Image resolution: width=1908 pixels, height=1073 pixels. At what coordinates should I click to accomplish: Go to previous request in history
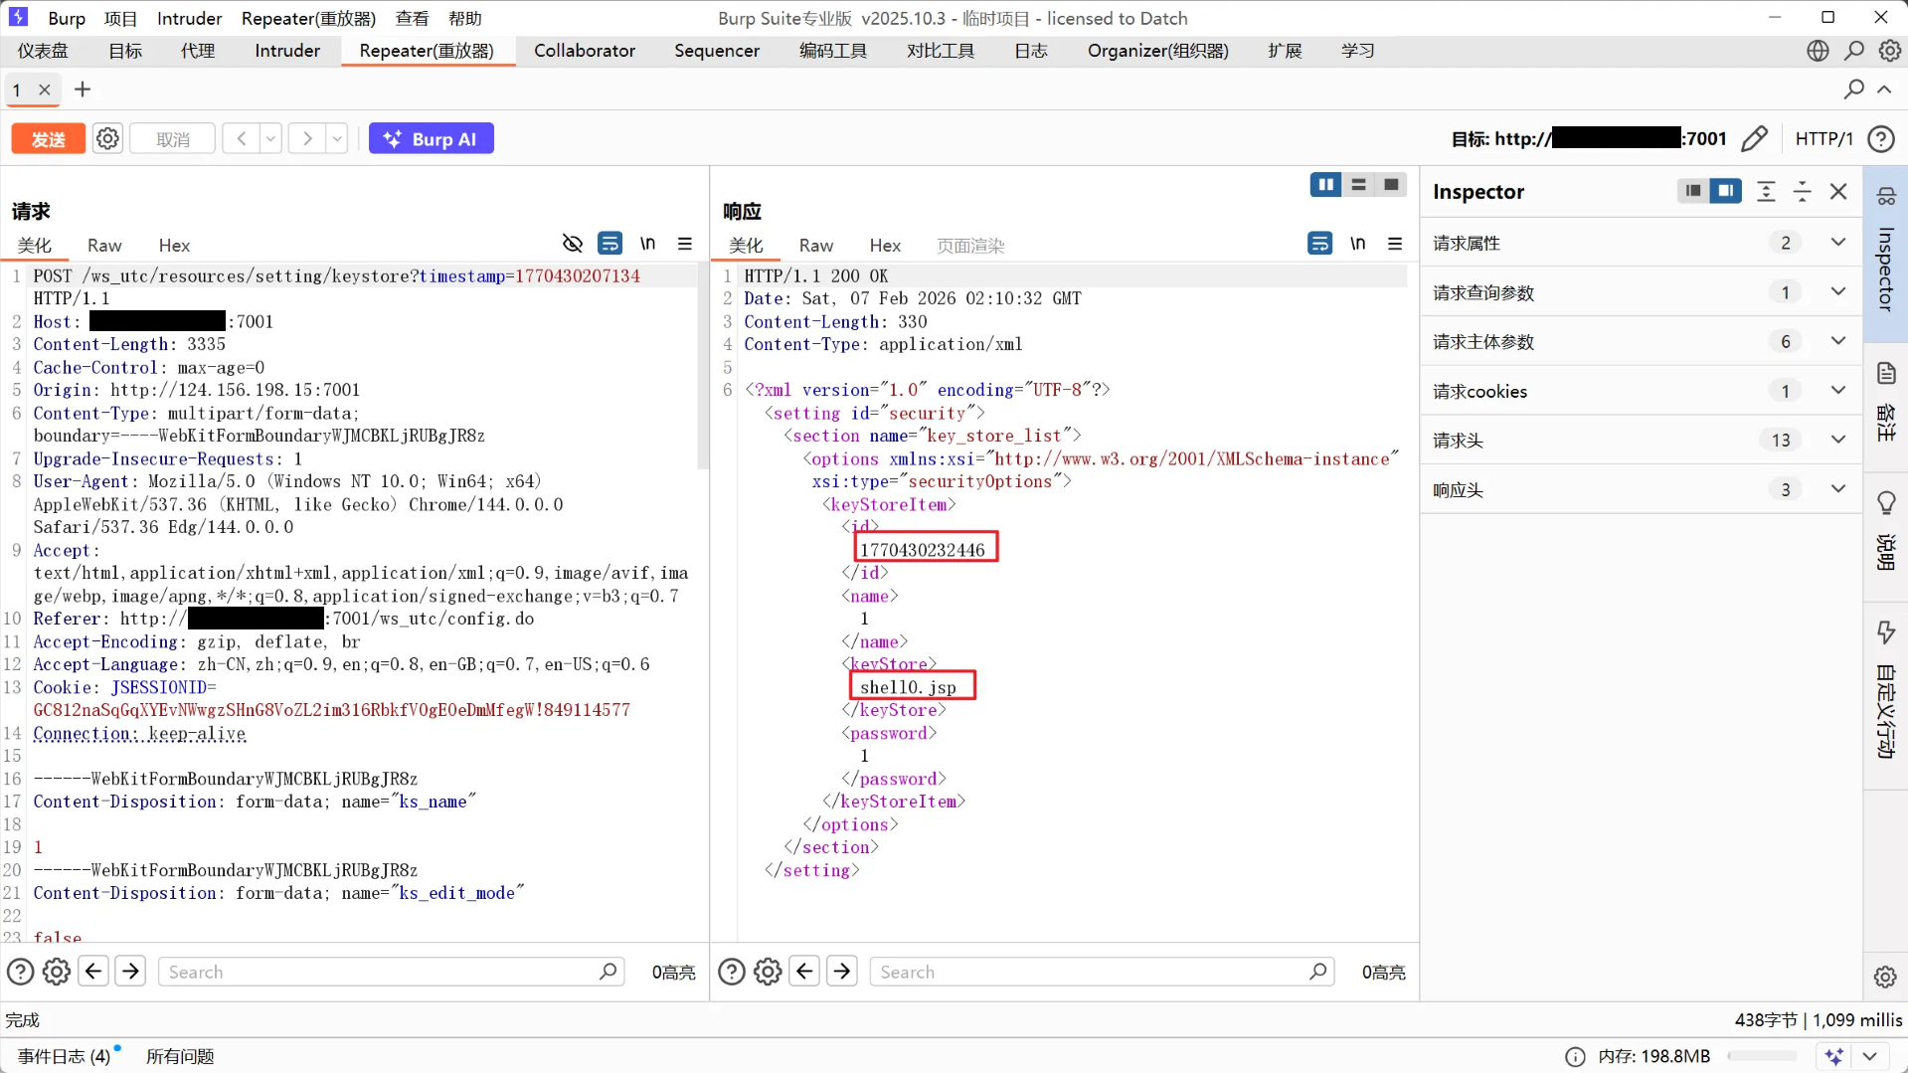click(x=242, y=138)
